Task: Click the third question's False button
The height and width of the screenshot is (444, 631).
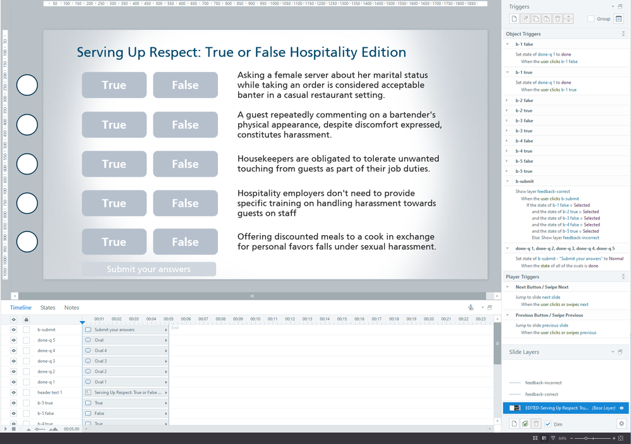Action: [186, 164]
